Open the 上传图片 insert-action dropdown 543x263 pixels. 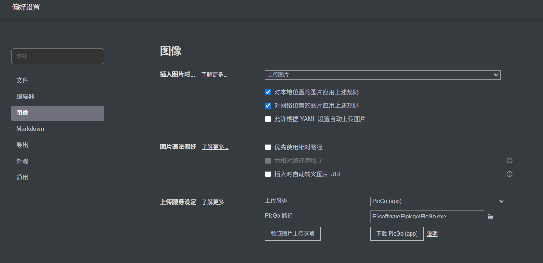(382, 75)
